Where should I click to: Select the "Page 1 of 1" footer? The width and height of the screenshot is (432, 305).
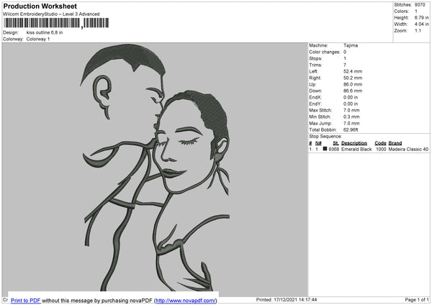pos(417,300)
